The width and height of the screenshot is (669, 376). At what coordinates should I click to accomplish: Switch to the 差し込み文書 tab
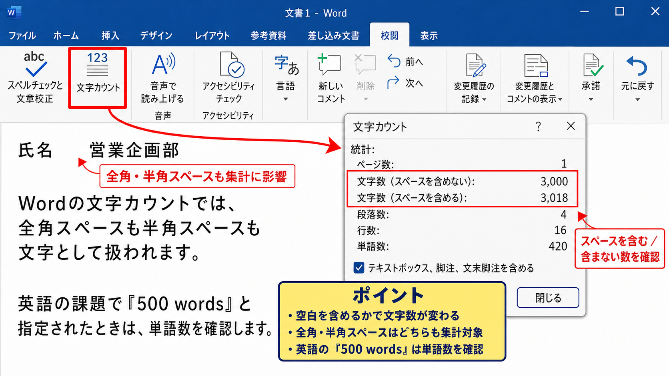[x=333, y=36]
